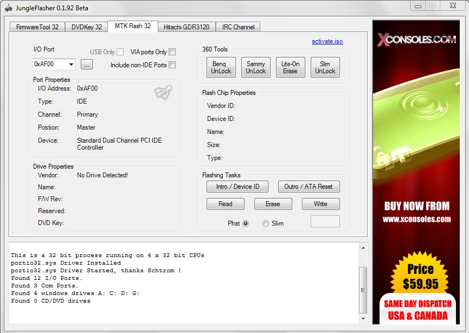Follow the activate.iso link
The height and width of the screenshot is (333, 469).
point(327,41)
